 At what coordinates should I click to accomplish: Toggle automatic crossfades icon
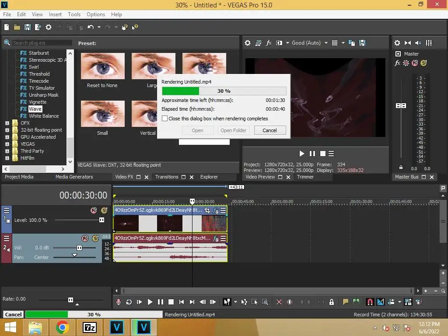click(381, 302)
